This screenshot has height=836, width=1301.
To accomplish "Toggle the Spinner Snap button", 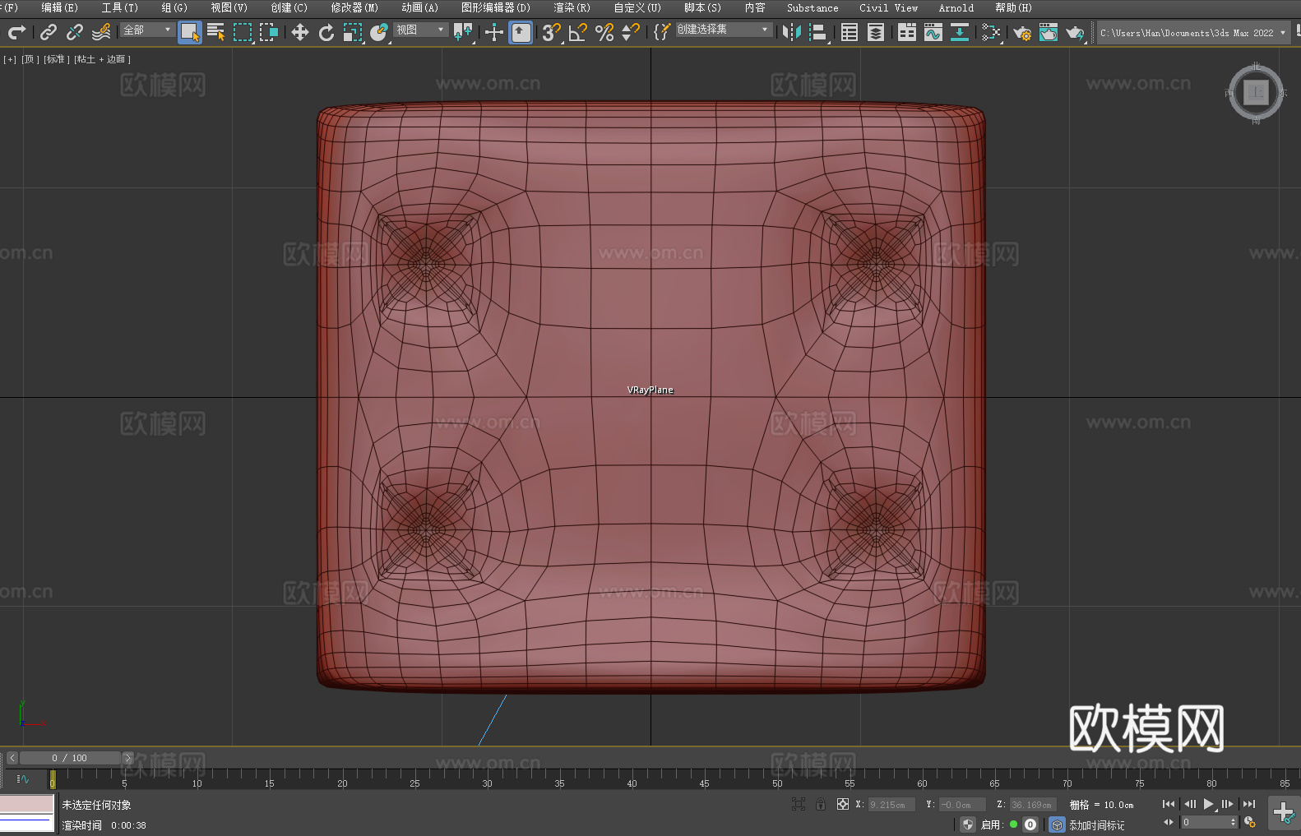I will [631, 32].
